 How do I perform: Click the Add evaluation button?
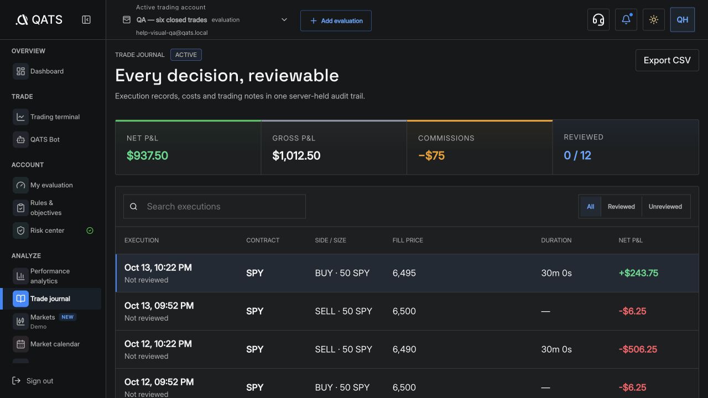[336, 20]
